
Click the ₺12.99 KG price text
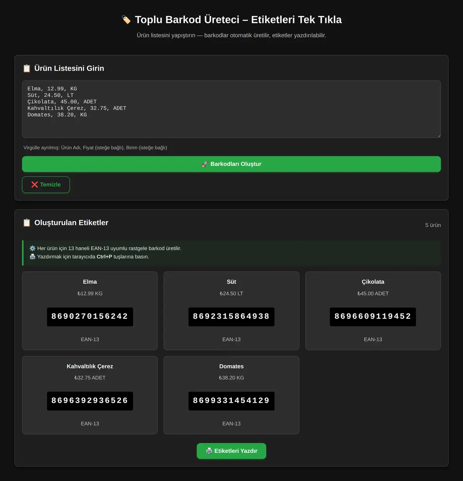[90, 294]
